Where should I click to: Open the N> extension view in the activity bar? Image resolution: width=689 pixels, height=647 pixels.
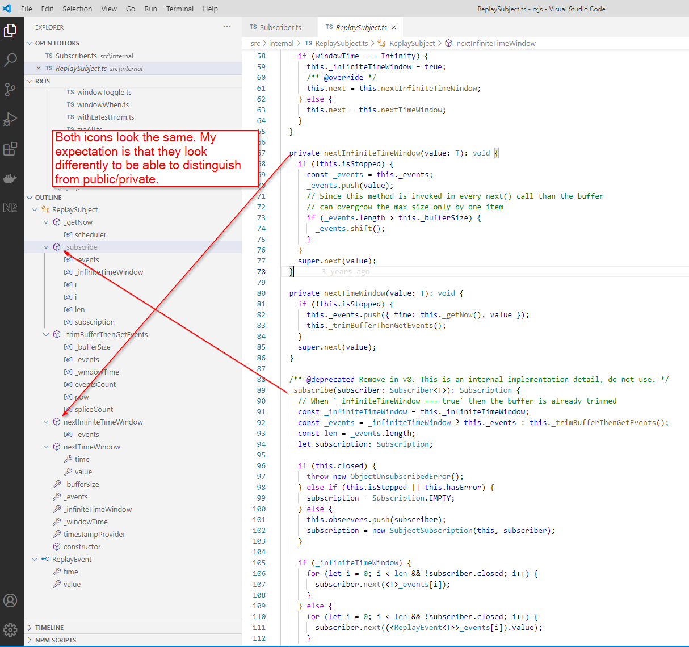[x=9, y=207]
